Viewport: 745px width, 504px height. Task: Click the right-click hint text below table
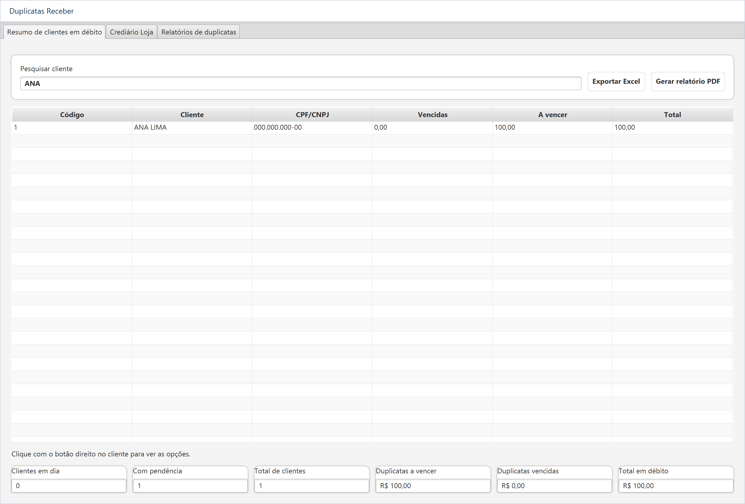(101, 454)
